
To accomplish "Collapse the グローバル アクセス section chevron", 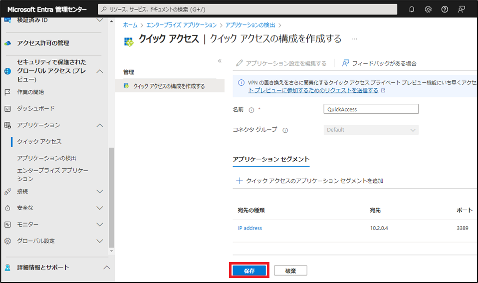I will 100,71.
